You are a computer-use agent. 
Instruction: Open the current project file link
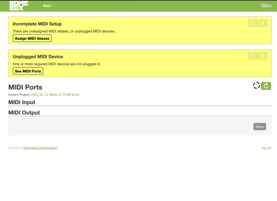tap(55, 95)
